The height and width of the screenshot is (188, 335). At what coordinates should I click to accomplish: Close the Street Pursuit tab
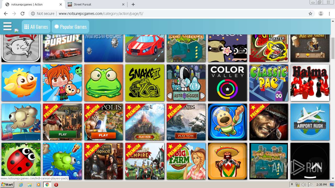(x=123, y=4)
